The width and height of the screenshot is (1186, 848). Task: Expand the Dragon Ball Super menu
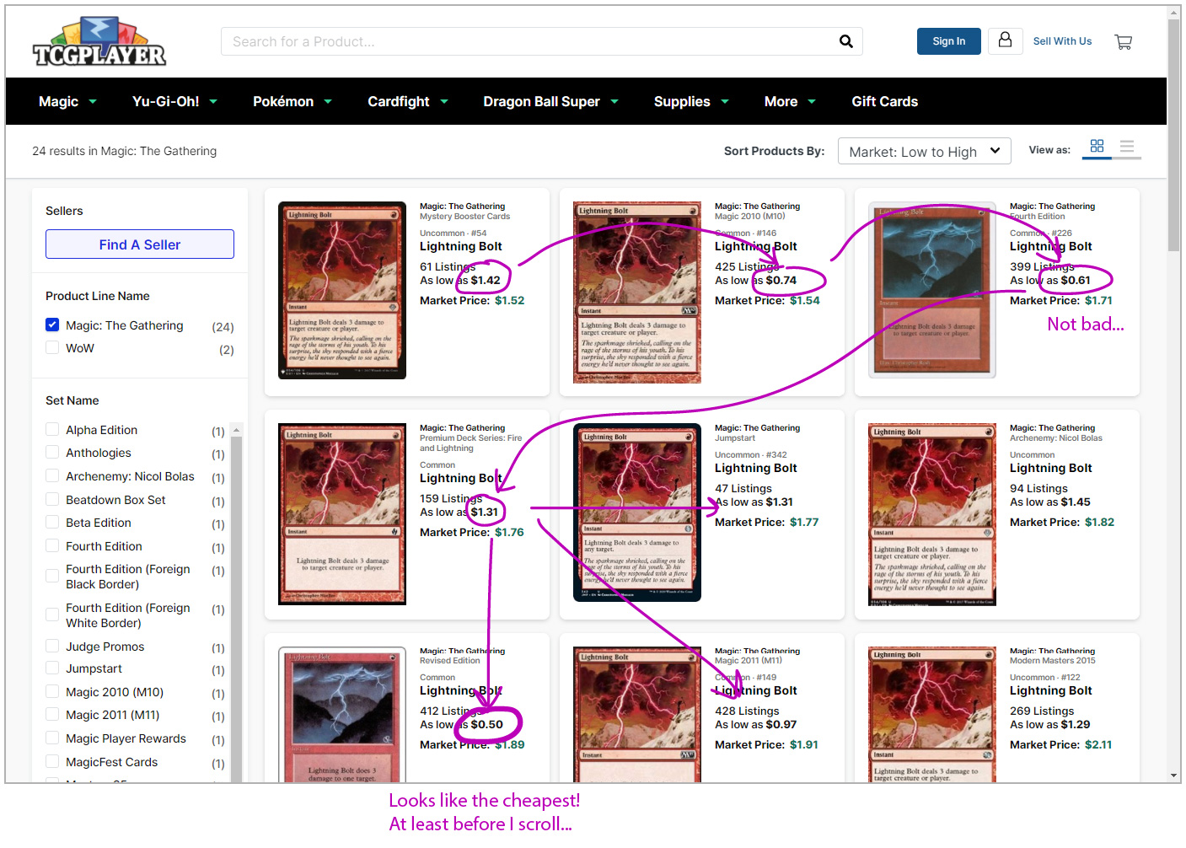(551, 101)
